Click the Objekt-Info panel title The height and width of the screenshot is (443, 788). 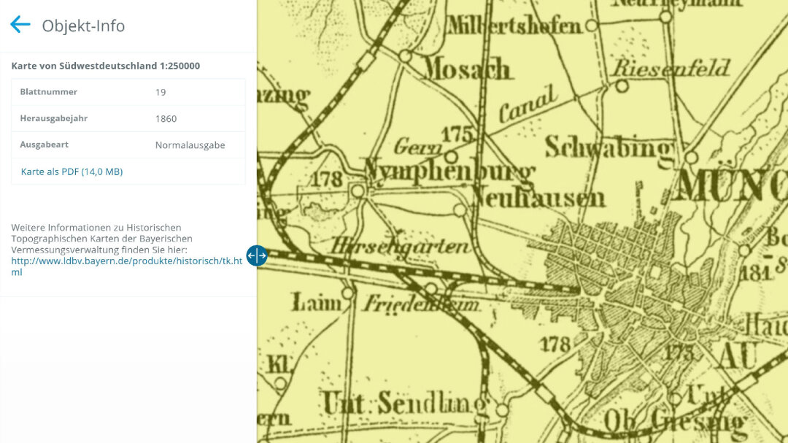click(82, 26)
